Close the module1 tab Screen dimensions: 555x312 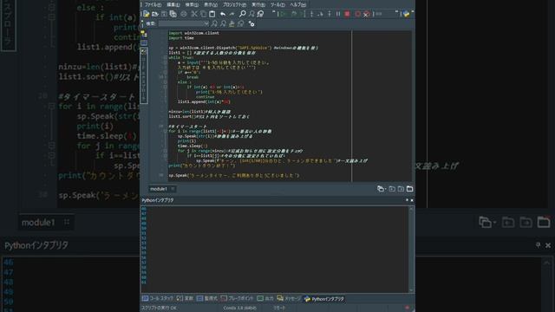(x=173, y=189)
